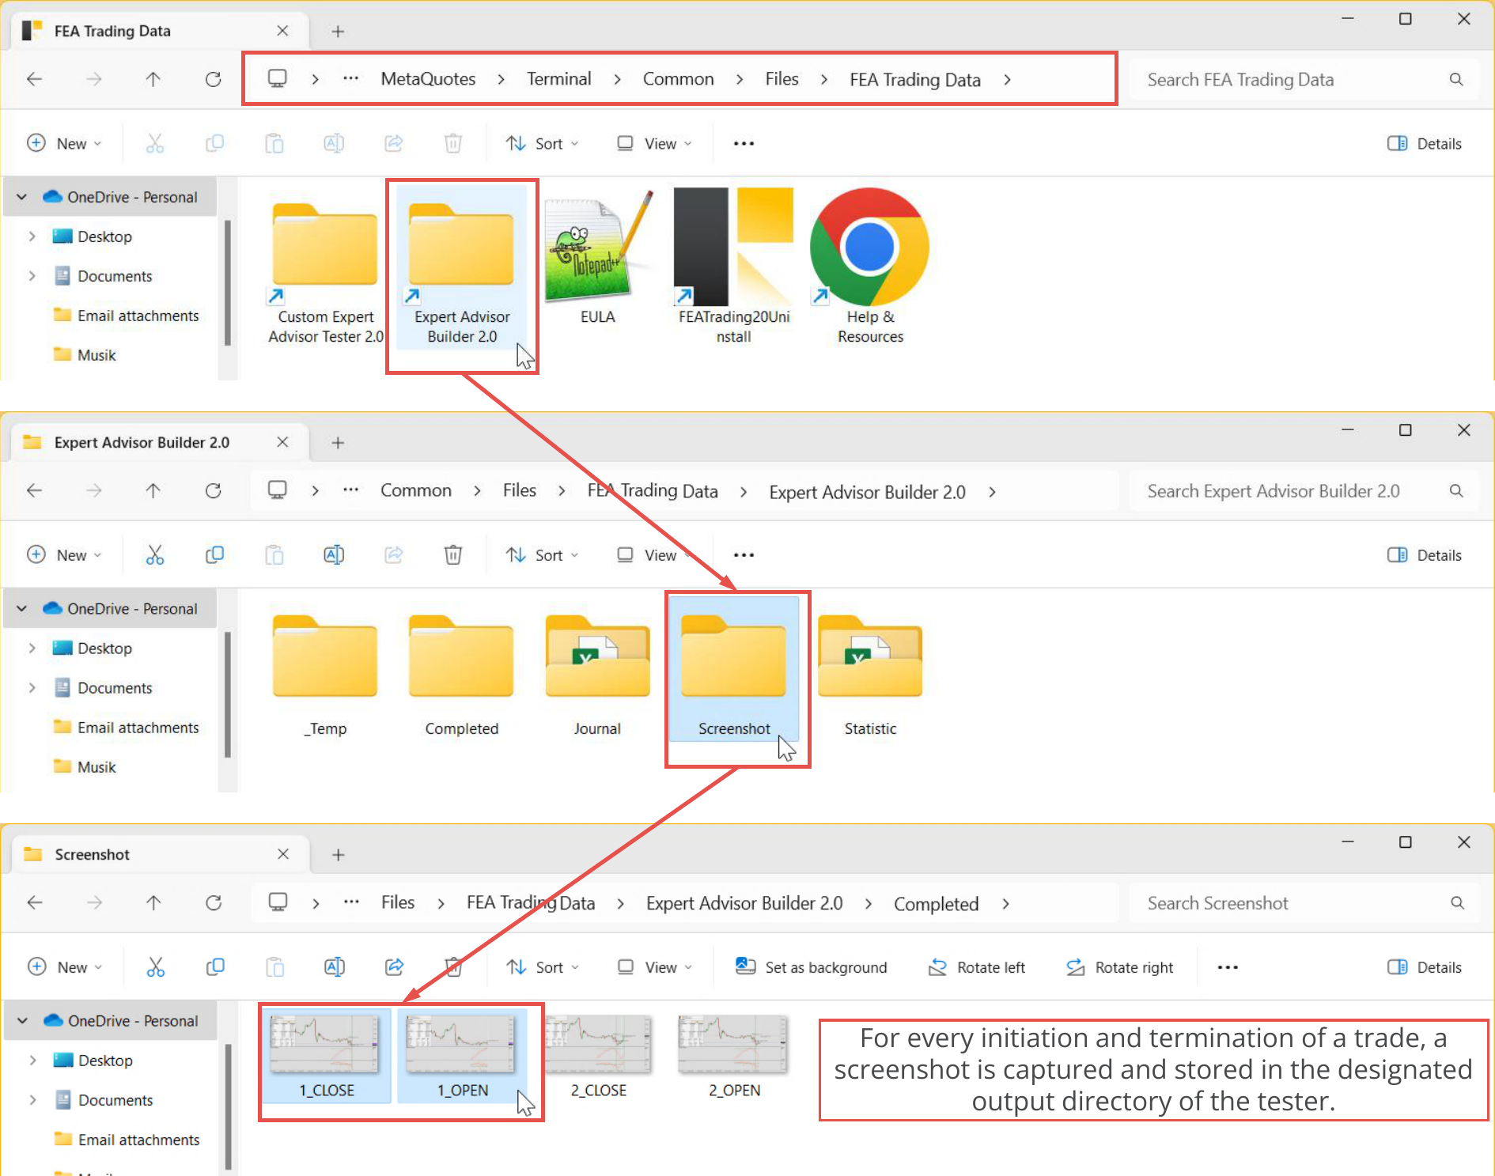Click Rename icon in Expert Advisor Builder window

[334, 555]
